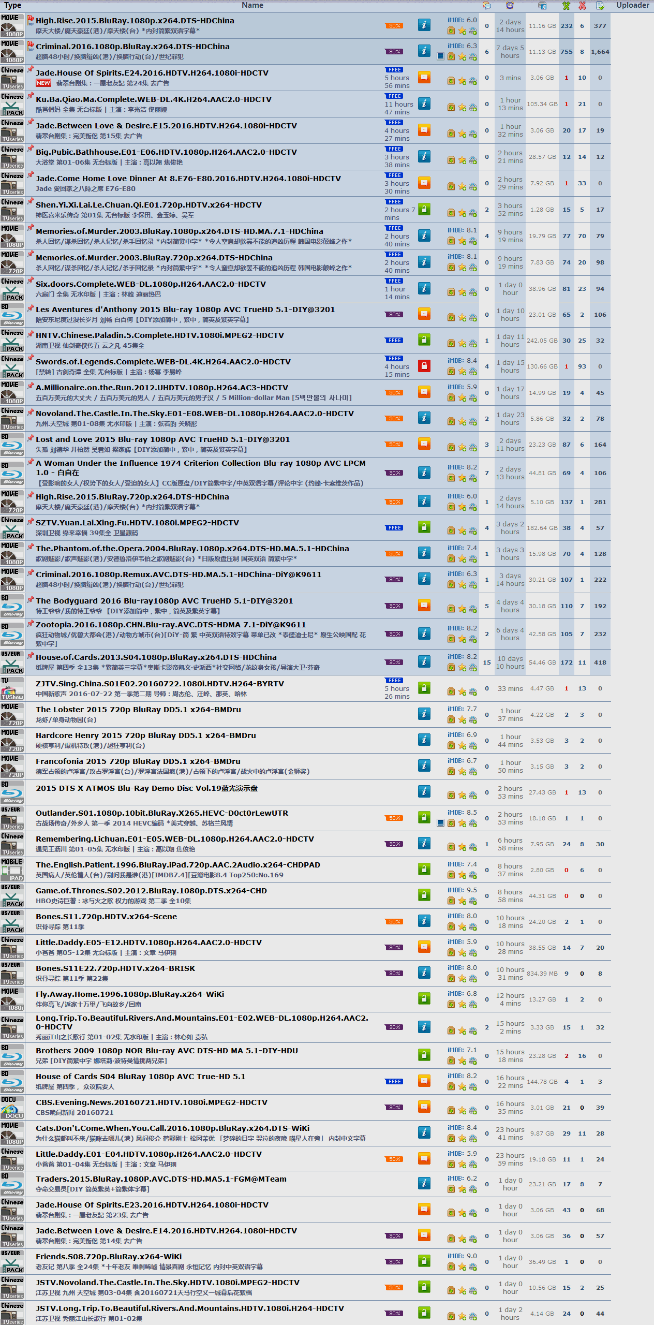The width and height of the screenshot is (654, 1325).
Task: Click TV Show category icon beside ZJTV.Sing.China
Action: click(12, 688)
